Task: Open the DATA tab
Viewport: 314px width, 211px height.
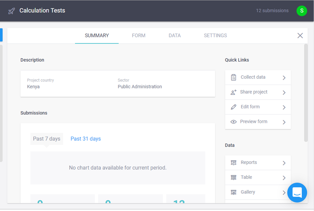Action: pyautogui.click(x=175, y=36)
